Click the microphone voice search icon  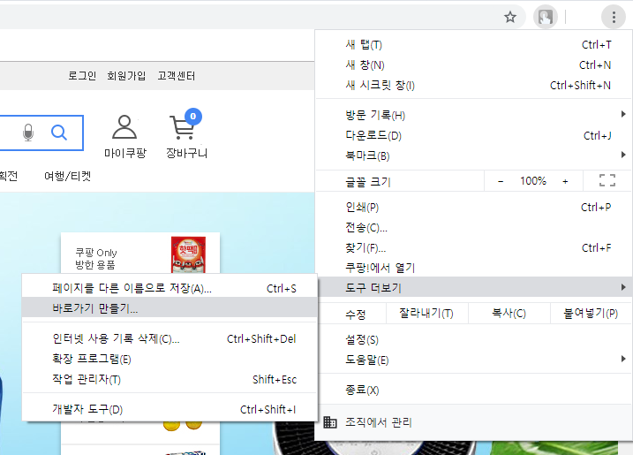click(x=28, y=133)
